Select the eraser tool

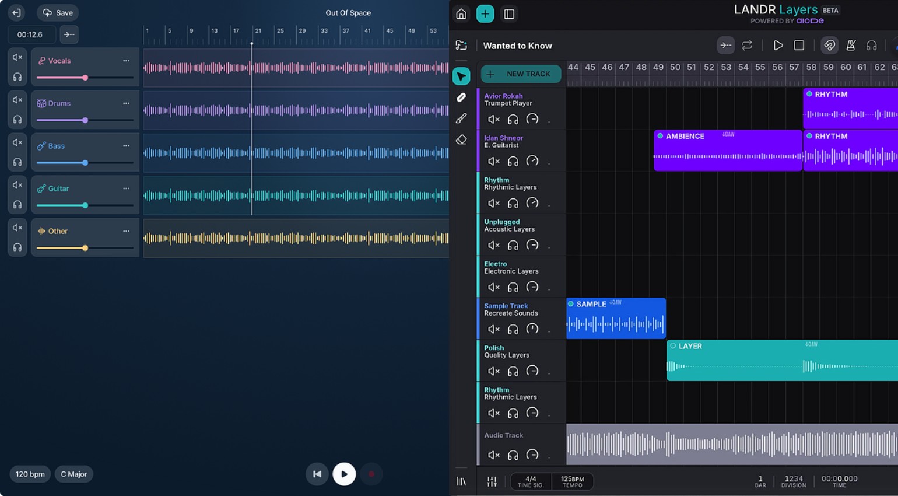[x=461, y=140]
